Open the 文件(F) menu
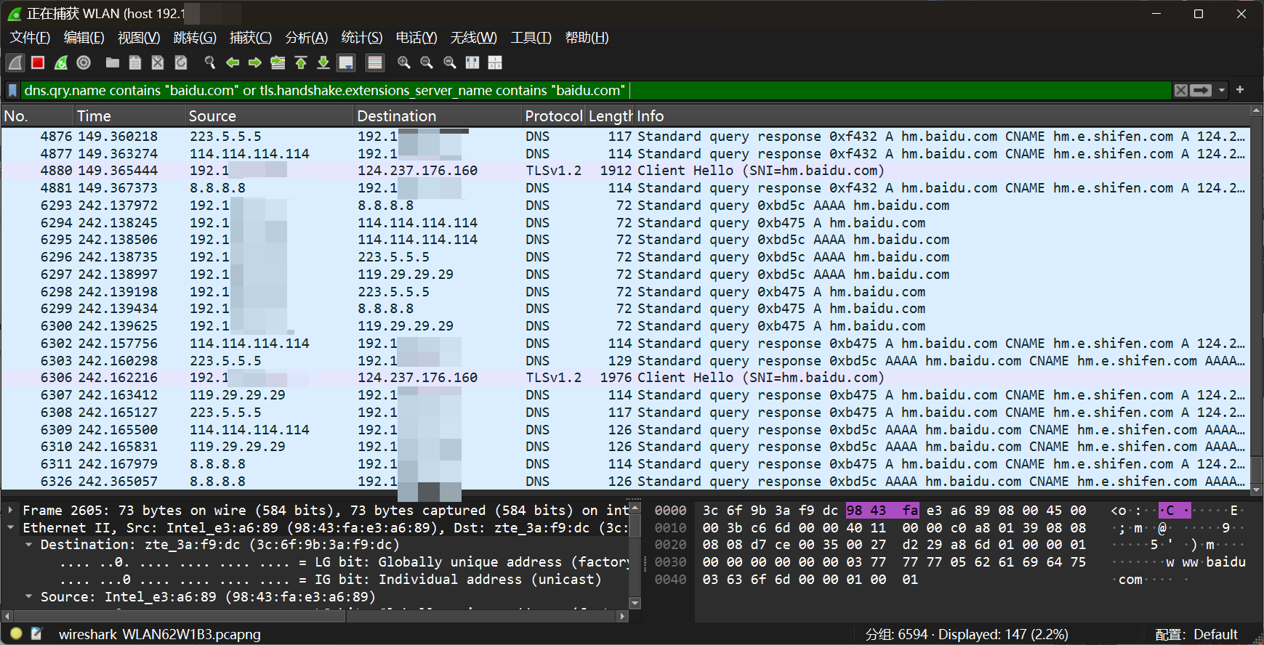 coord(30,38)
